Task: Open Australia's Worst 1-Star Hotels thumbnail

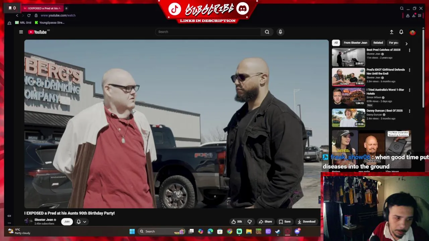Action: coord(349,97)
